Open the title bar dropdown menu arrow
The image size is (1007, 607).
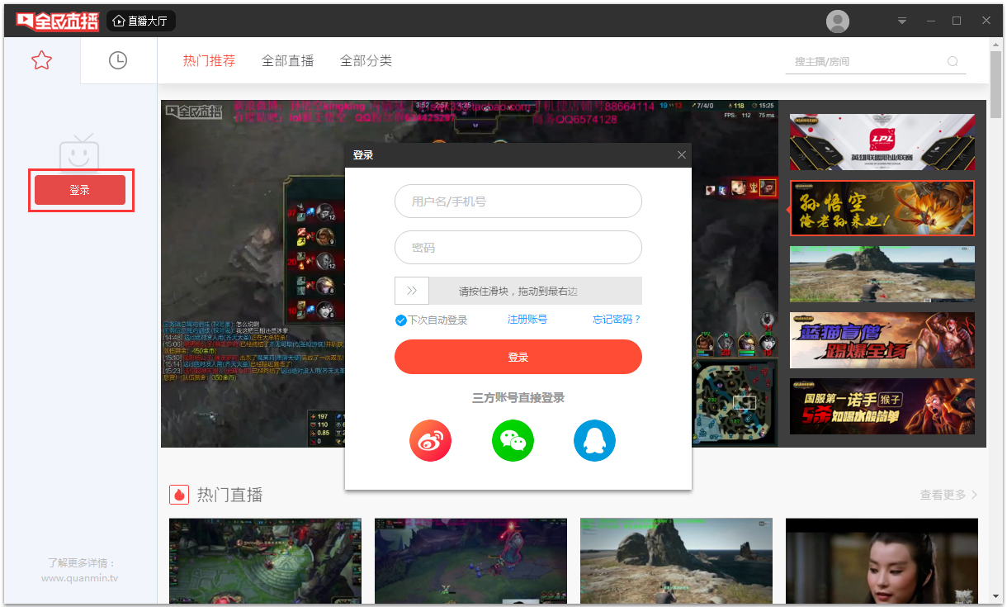coord(902,21)
